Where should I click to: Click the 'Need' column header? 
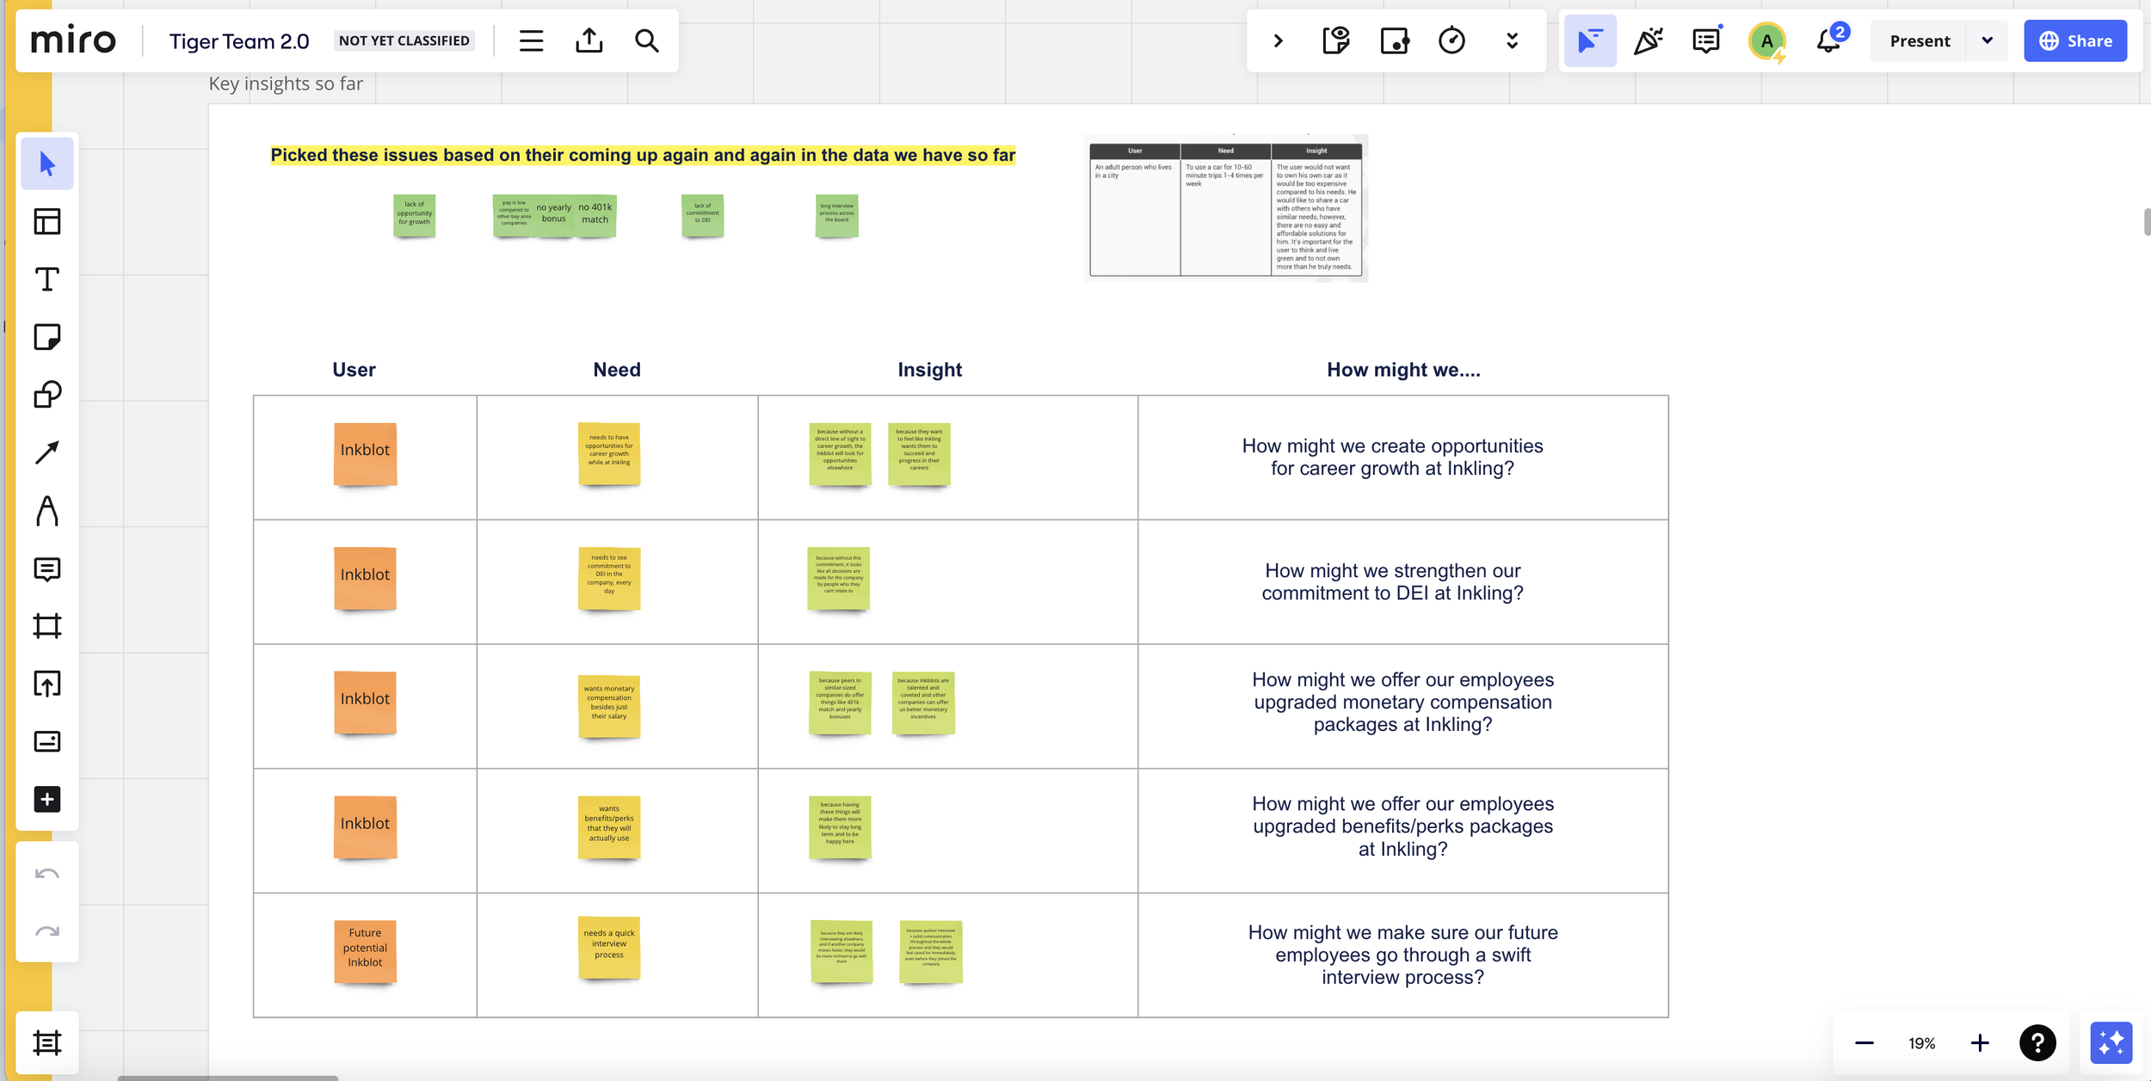pyautogui.click(x=617, y=370)
